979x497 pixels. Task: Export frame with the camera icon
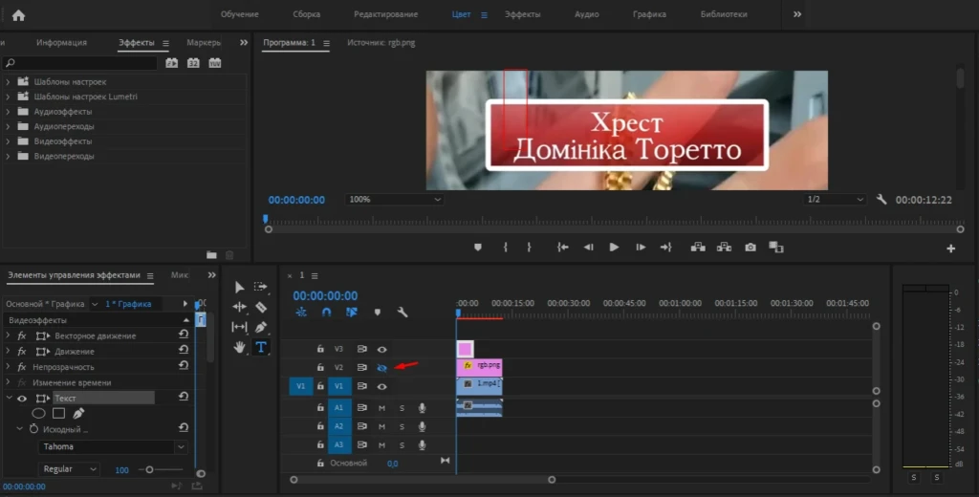point(750,248)
